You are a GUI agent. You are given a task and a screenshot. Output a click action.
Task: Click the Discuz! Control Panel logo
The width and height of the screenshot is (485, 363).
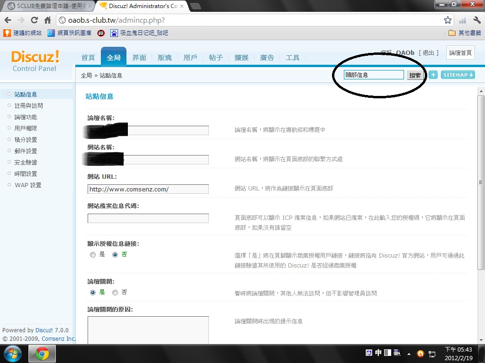(35, 61)
